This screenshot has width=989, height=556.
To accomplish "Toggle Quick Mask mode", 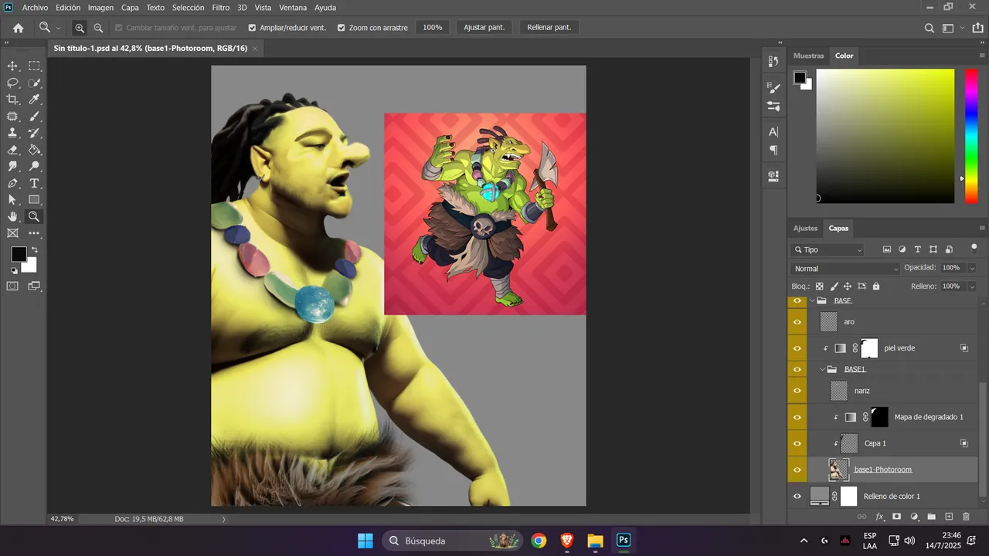I will tap(12, 286).
